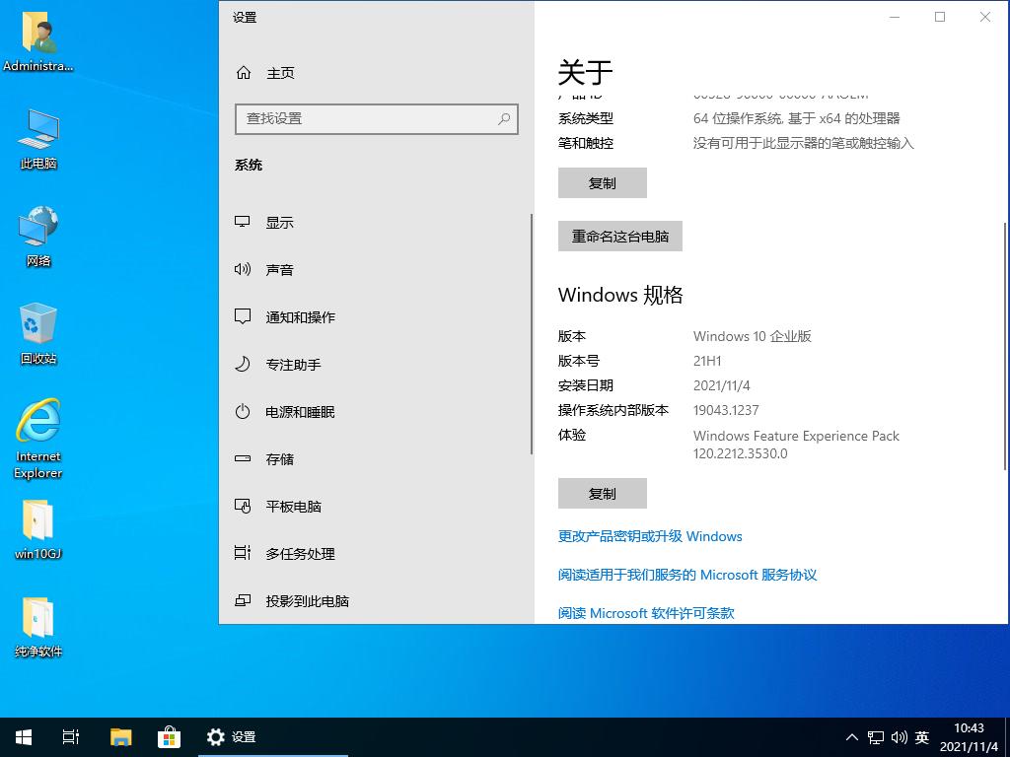Open Task View from the taskbar
Viewport: 1010px width, 757px height.
coord(71,737)
